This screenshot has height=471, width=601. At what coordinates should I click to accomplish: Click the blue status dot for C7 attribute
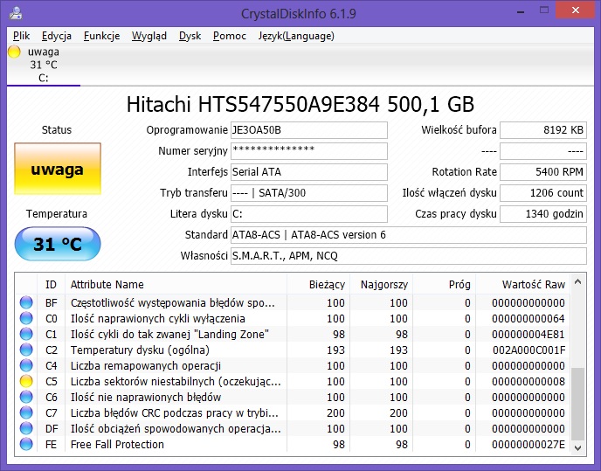click(26, 412)
